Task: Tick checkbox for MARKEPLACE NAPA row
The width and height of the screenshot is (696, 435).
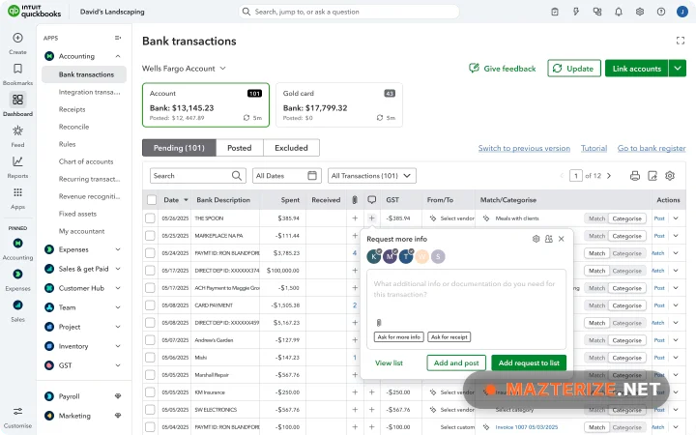Action: coord(150,235)
